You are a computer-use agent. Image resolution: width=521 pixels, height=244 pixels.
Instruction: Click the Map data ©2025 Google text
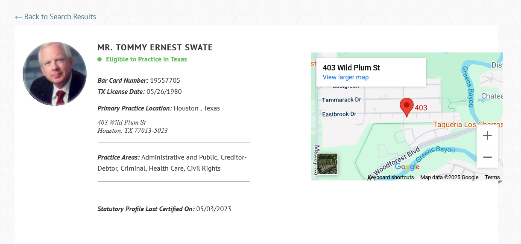click(449, 177)
